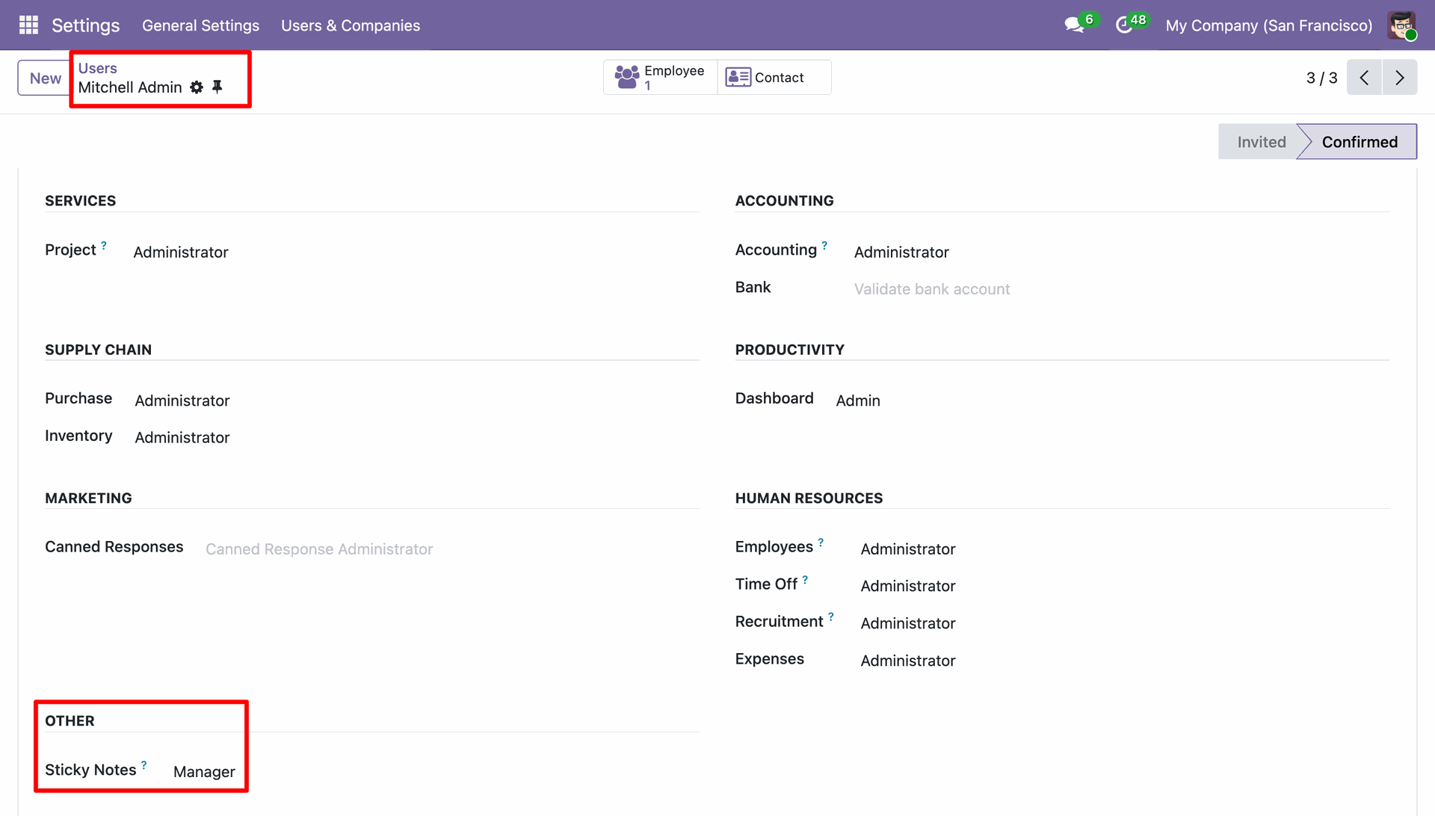Go to previous record with left chevron
Viewport: 1435px width, 816px height.
pos(1364,78)
